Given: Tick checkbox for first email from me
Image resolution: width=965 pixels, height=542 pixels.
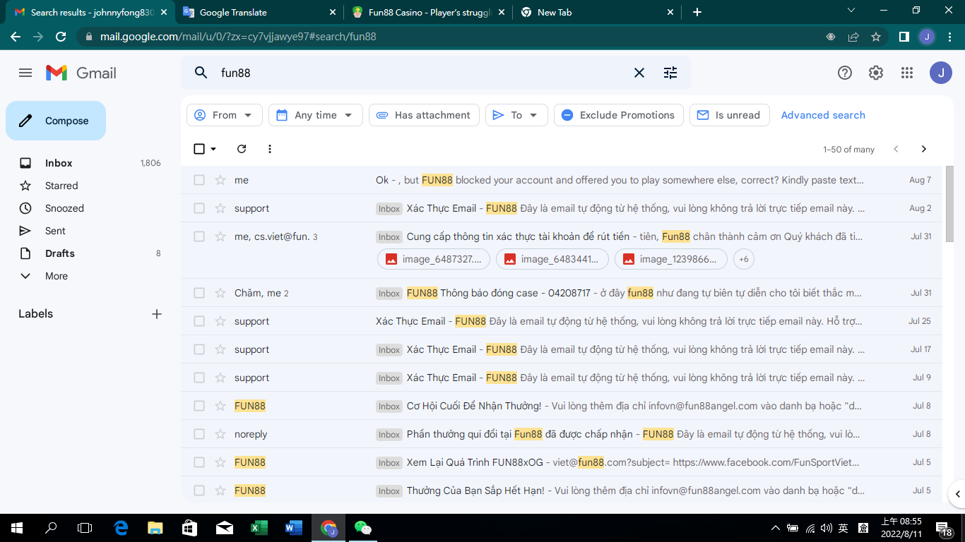Looking at the screenshot, I should point(199,180).
